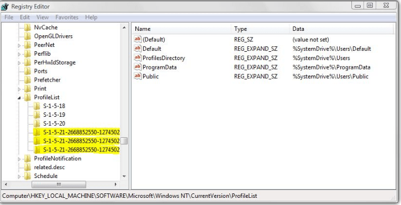The height and width of the screenshot is (205, 401).
Task: Select the S-1-5-19 subkey folder icon
Action: (x=37, y=115)
